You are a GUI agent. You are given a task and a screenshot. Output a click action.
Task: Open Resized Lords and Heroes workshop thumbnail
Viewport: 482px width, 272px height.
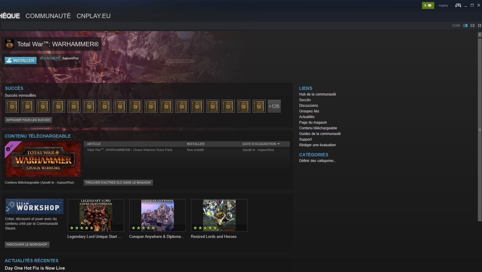[219, 215]
